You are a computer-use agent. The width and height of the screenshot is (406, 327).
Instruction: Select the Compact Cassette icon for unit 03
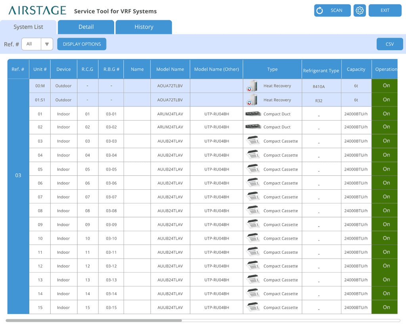tap(253, 141)
